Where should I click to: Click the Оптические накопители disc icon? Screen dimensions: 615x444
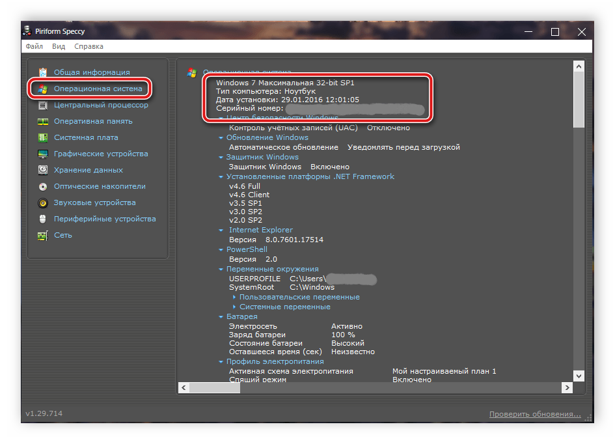pos(43,186)
